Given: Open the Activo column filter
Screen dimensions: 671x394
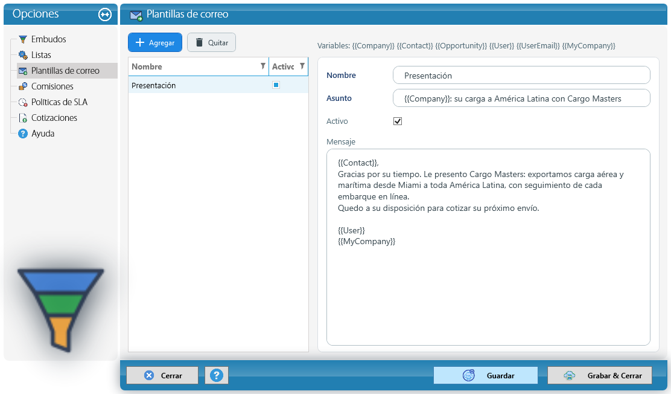Looking at the screenshot, I should tap(302, 66).
